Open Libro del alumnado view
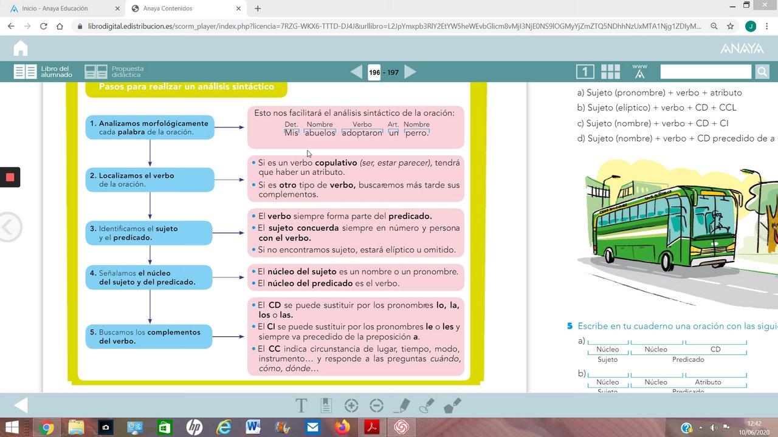Image resolution: width=778 pixels, height=437 pixels. 43,72
